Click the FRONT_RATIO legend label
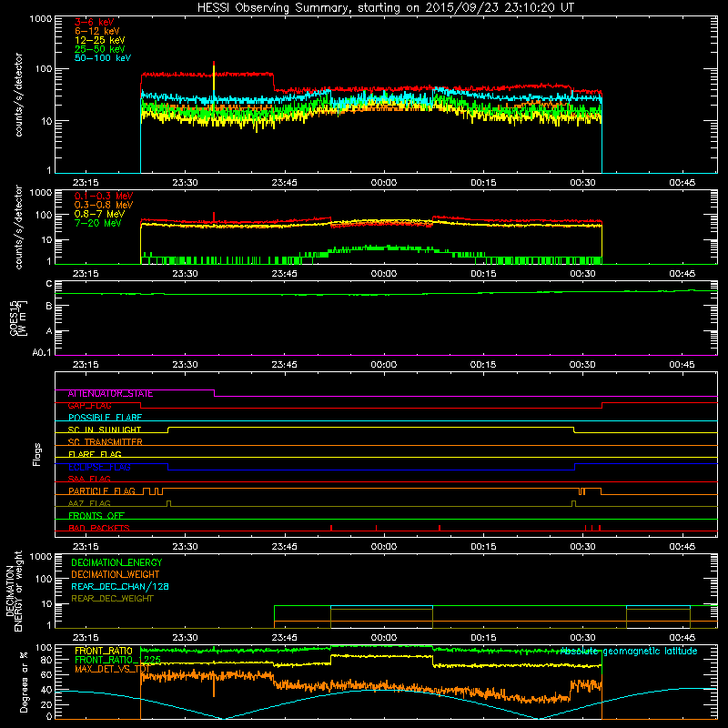 tap(104, 651)
